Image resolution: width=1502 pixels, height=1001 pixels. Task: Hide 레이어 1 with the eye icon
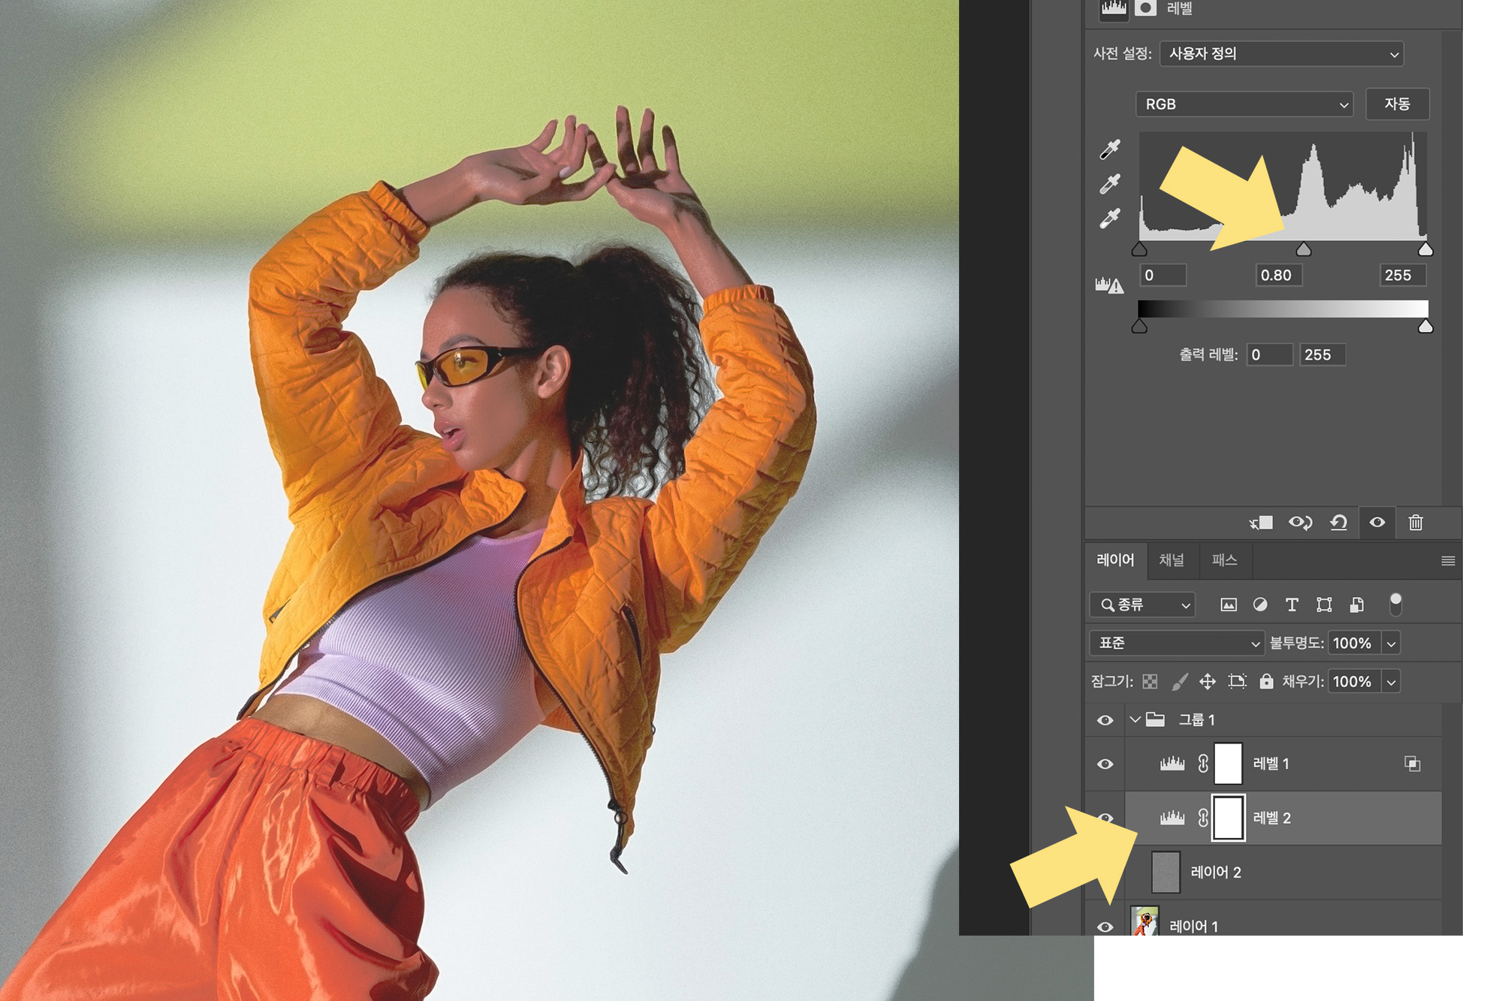[1105, 927]
